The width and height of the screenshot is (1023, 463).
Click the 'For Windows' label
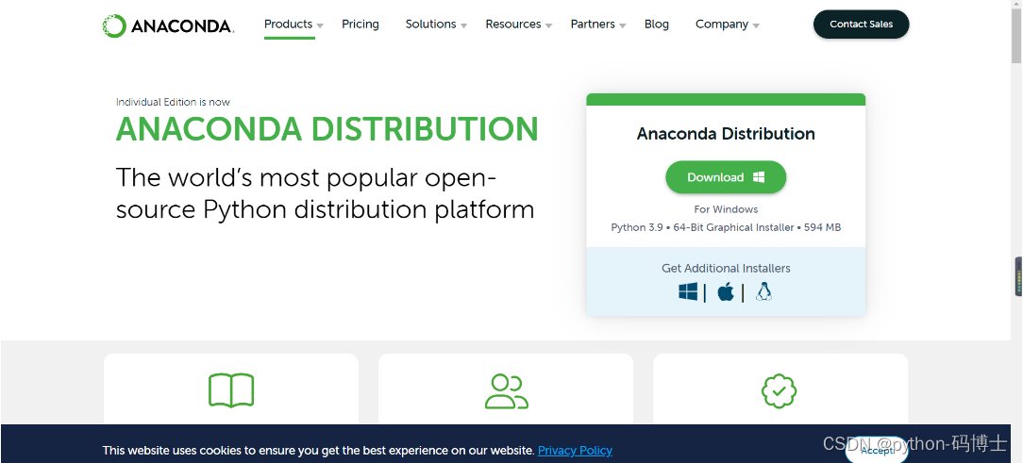click(726, 209)
